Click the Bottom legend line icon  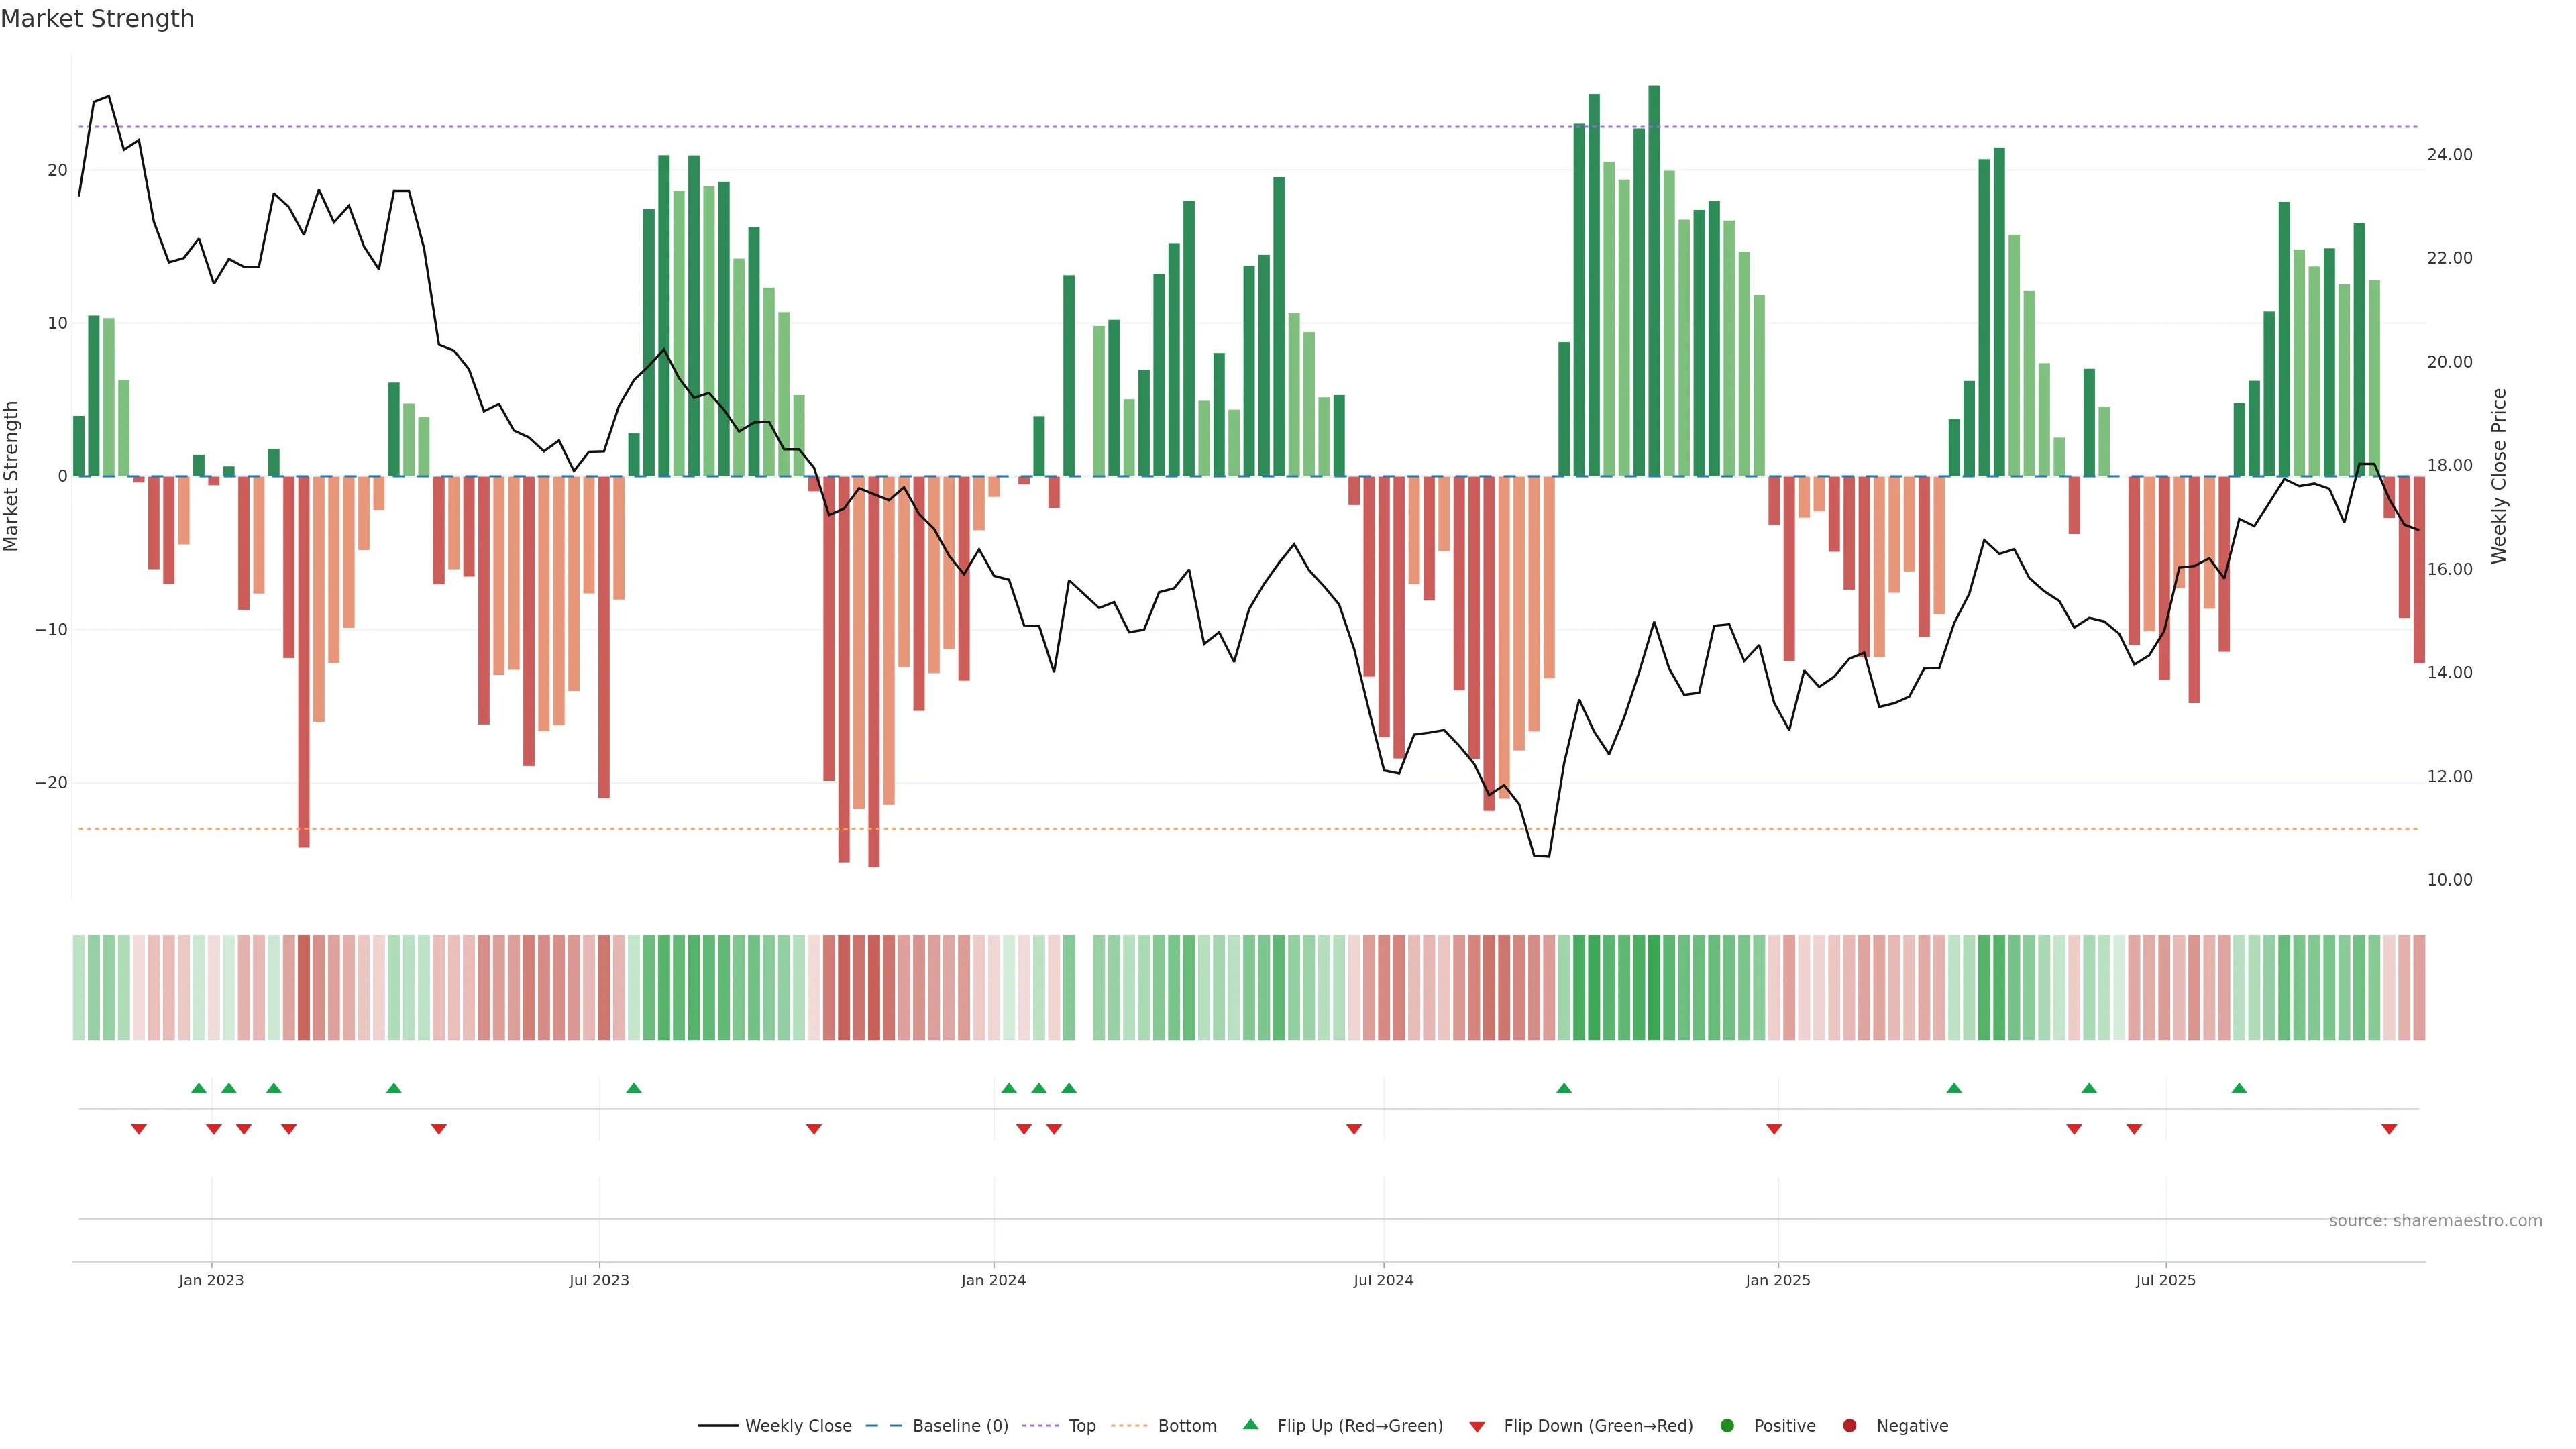click(1129, 1425)
